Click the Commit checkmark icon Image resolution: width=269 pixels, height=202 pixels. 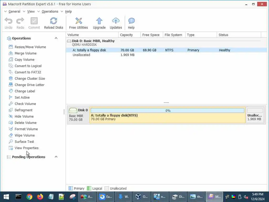click(34, 21)
